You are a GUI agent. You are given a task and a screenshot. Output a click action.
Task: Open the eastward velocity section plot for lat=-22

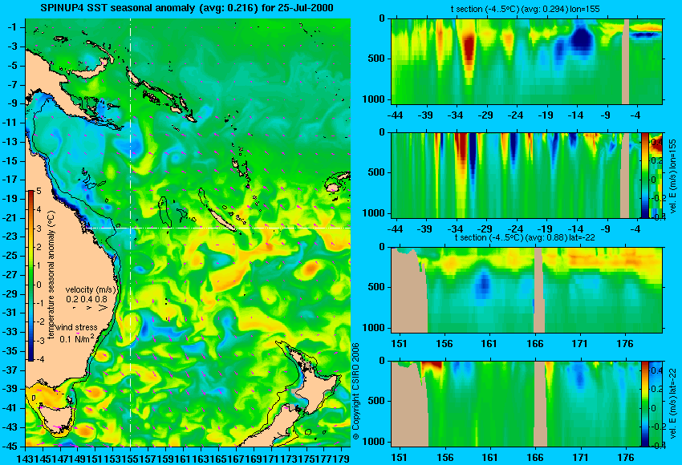(516, 404)
